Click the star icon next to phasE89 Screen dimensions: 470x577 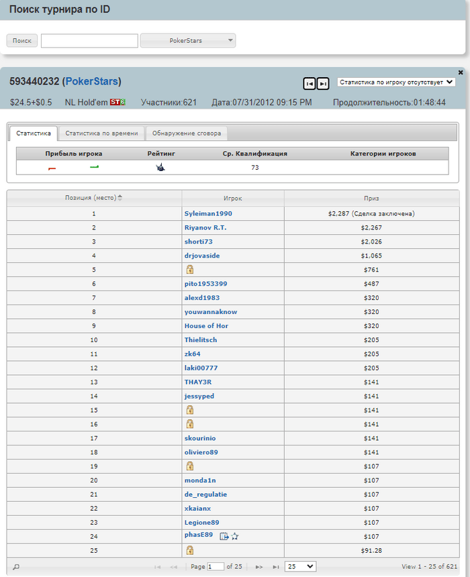point(234,536)
